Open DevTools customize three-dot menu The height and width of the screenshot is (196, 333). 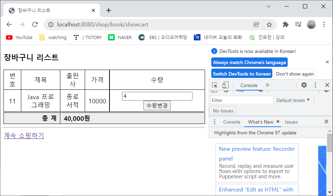[x=315, y=85]
